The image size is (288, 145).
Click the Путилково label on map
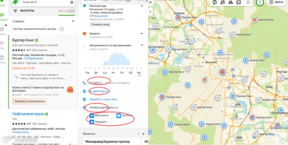(171, 27)
